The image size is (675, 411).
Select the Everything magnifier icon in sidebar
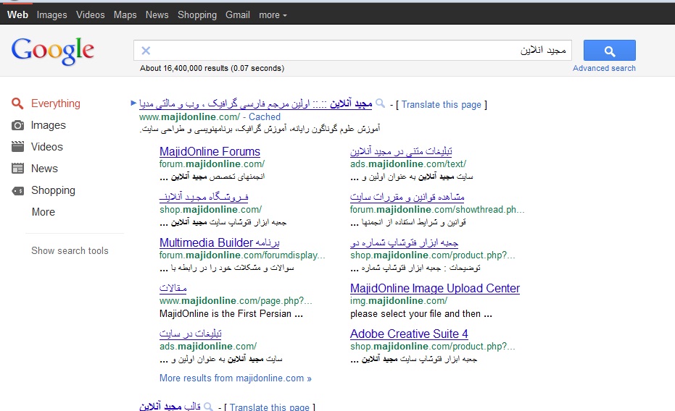point(17,103)
